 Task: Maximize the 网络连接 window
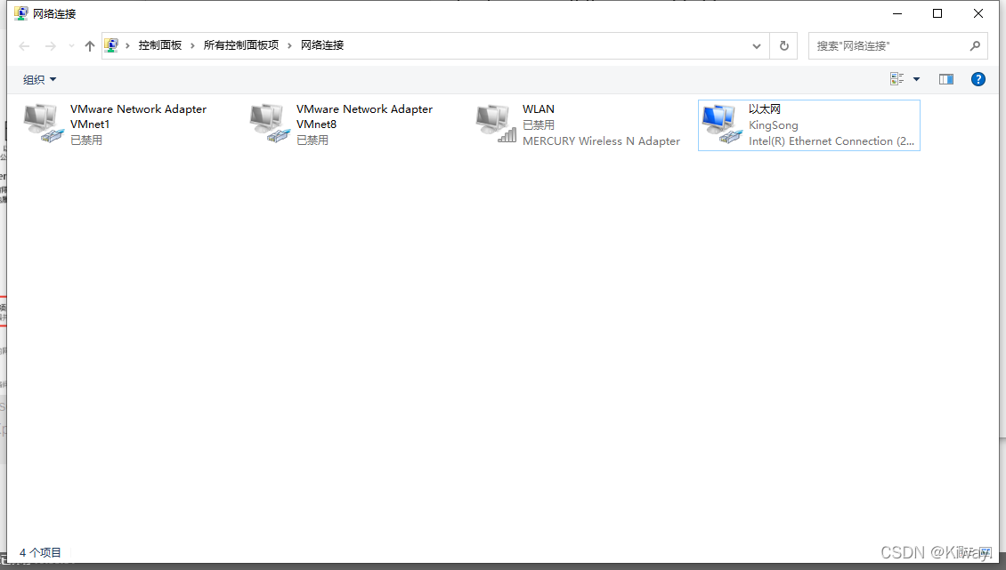click(x=937, y=13)
